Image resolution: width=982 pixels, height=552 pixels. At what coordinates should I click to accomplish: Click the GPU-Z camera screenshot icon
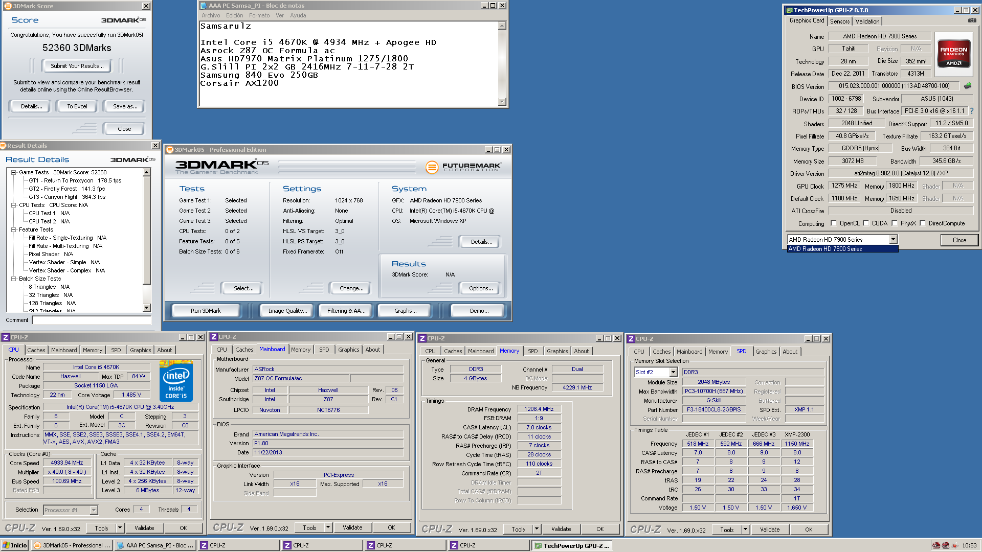(x=972, y=20)
